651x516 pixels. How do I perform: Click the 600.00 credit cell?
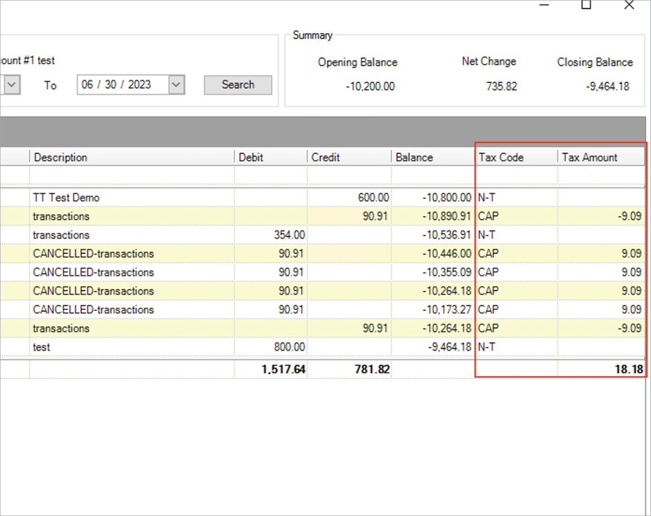click(x=373, y=198)
